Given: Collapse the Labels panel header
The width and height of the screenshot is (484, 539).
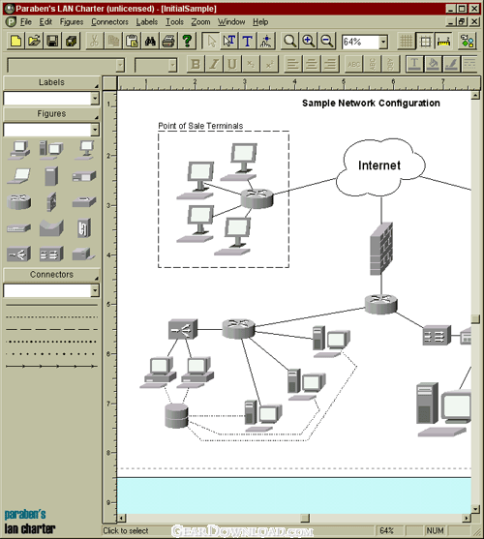Looking at the screenshot, I should point(51,82).
